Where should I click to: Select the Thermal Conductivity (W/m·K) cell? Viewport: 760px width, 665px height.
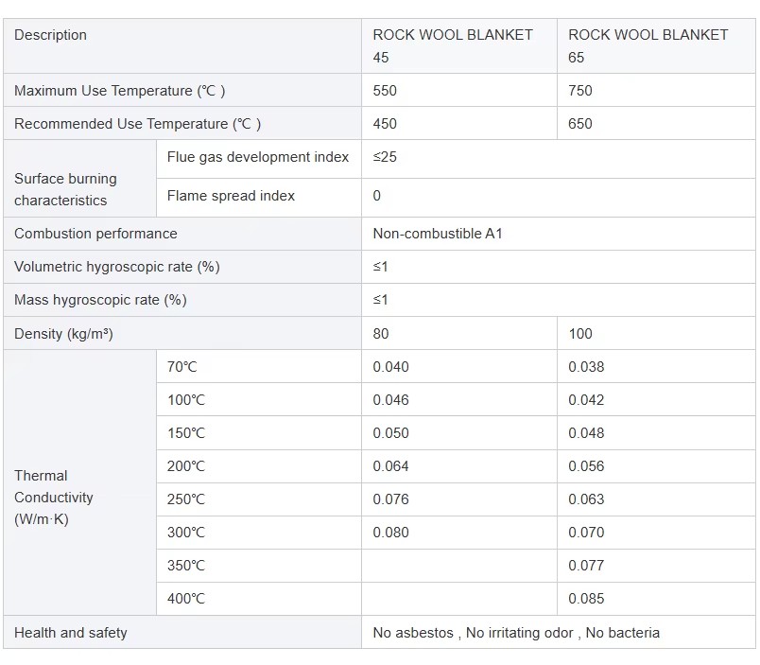(x=80, y=482)
